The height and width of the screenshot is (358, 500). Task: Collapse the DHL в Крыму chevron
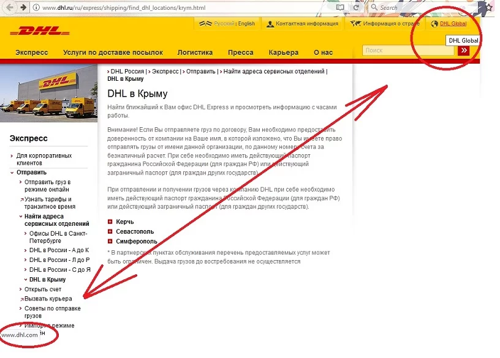point(26,280)
